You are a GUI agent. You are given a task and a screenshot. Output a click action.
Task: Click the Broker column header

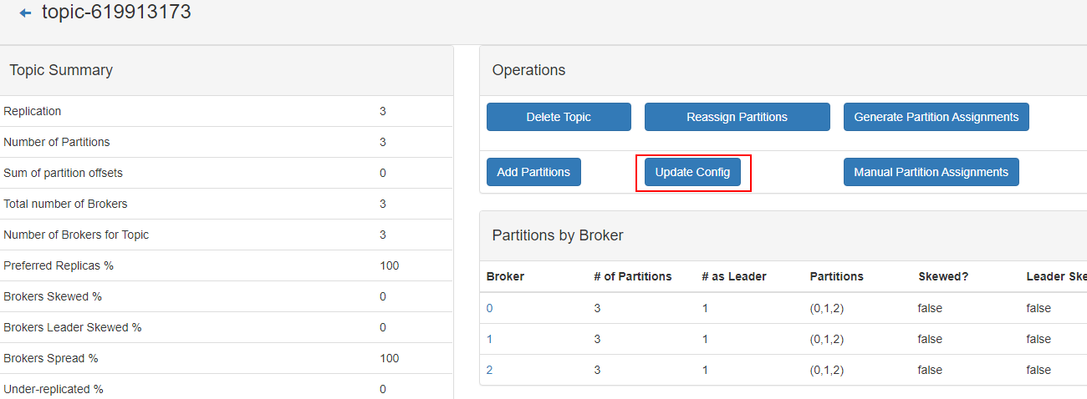[x=505, y=276]
